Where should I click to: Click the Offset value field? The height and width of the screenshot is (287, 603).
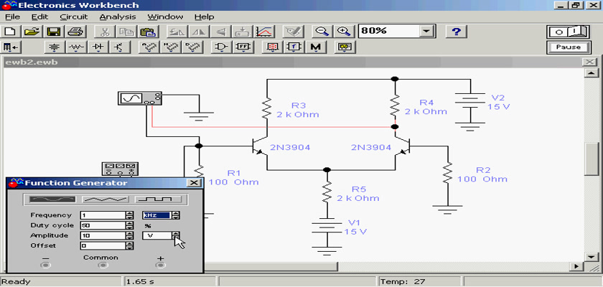click(x=103, y=245)
